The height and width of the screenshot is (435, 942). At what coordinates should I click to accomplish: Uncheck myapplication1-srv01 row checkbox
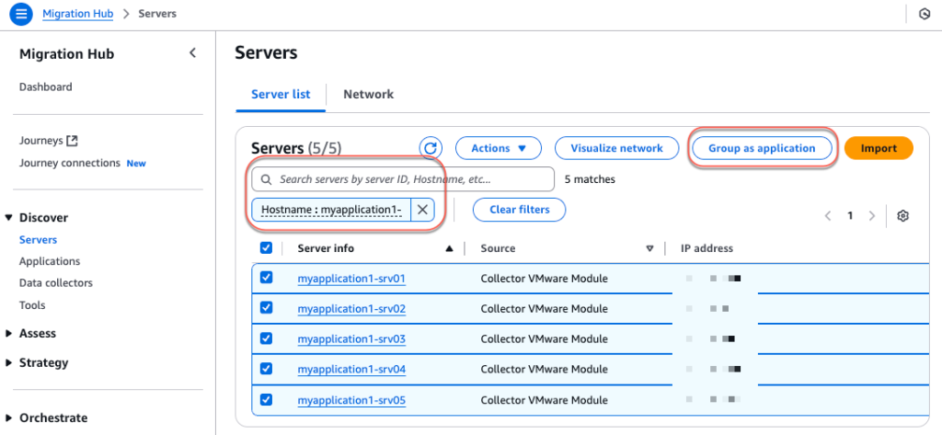266,278
